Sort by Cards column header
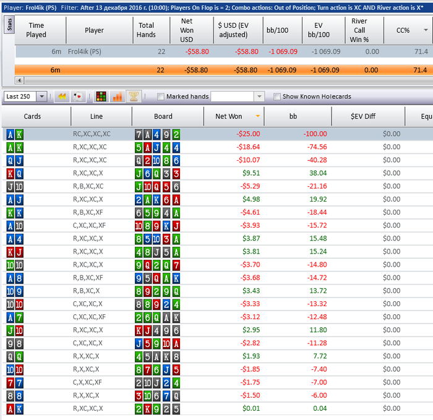 [36, 116]
